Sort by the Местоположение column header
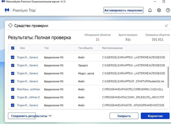Image resolution: width=171 pixels, height=124 pixels. (112, 48)
